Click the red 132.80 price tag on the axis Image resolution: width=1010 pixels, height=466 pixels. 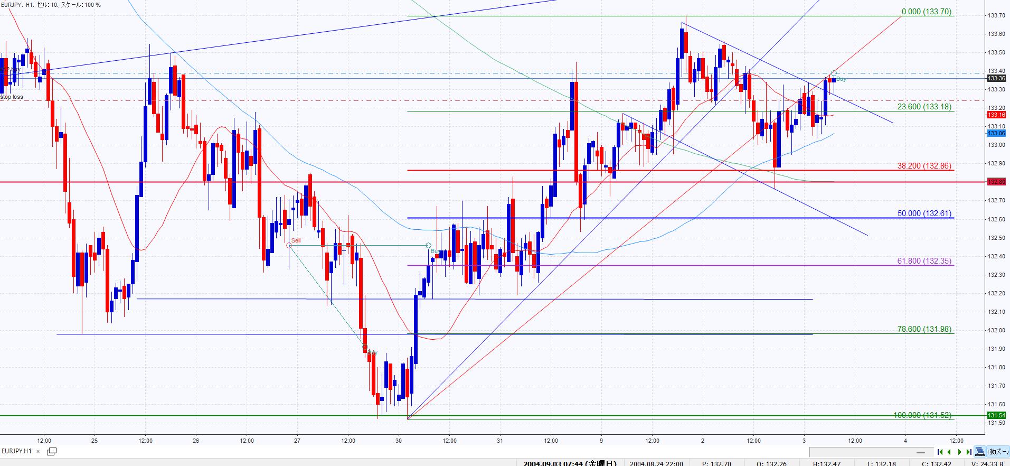[x=996, y=182]
